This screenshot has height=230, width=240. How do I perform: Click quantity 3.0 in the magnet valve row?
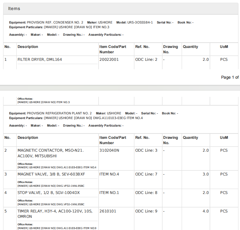coord(205,174)
